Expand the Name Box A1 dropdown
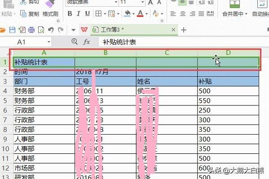The width and height of the screenshot is (269, 179). pos(49,42)
